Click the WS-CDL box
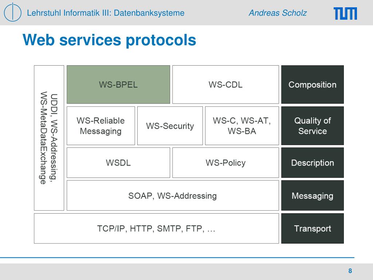 [225, 85]
